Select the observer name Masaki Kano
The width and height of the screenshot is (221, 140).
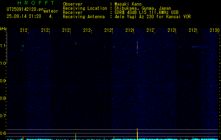(128, 4)
